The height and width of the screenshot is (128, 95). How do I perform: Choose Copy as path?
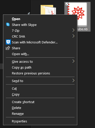[x=40, y=68]
